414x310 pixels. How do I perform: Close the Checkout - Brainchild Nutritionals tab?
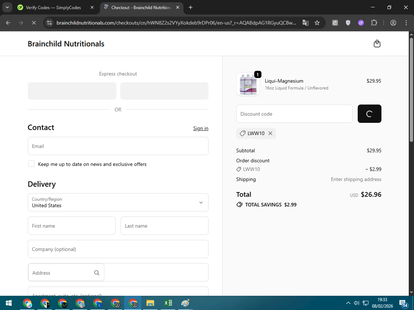click(178, 7)
